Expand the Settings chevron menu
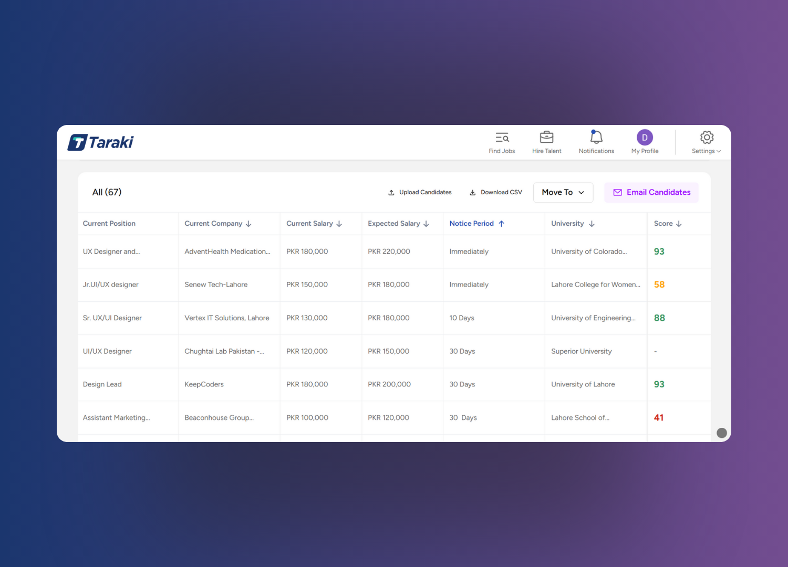The height and width of the screenshot is (567, 788). click(x=719, y=151)
